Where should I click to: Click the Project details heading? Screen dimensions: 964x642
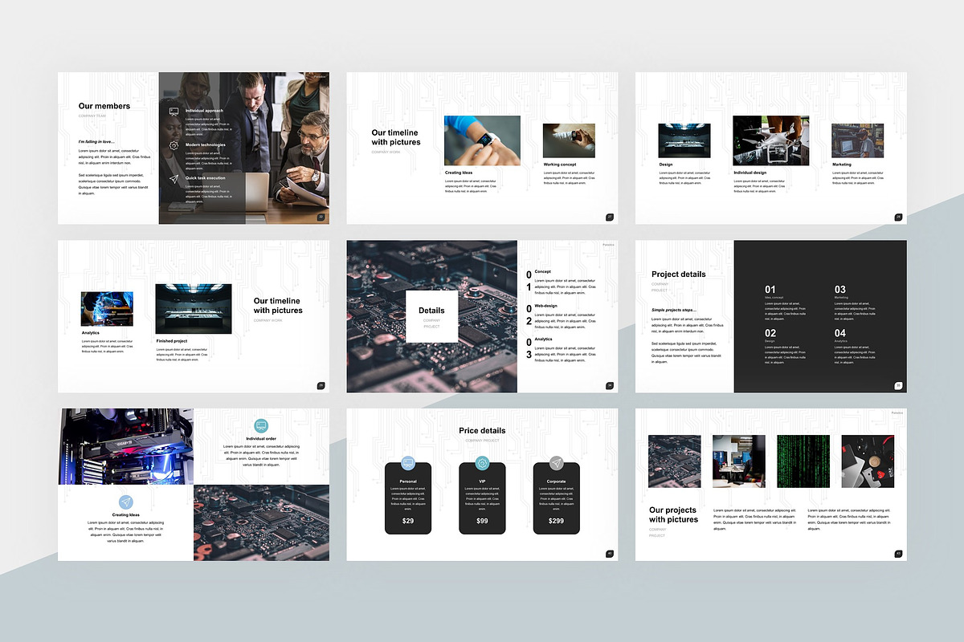tap(679, 274)
